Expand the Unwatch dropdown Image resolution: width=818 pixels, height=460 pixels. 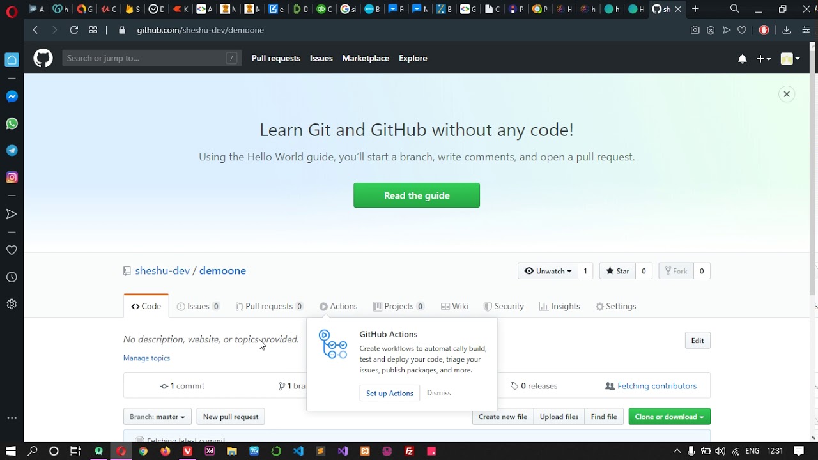pyautogui.click(x=548, y=271)
